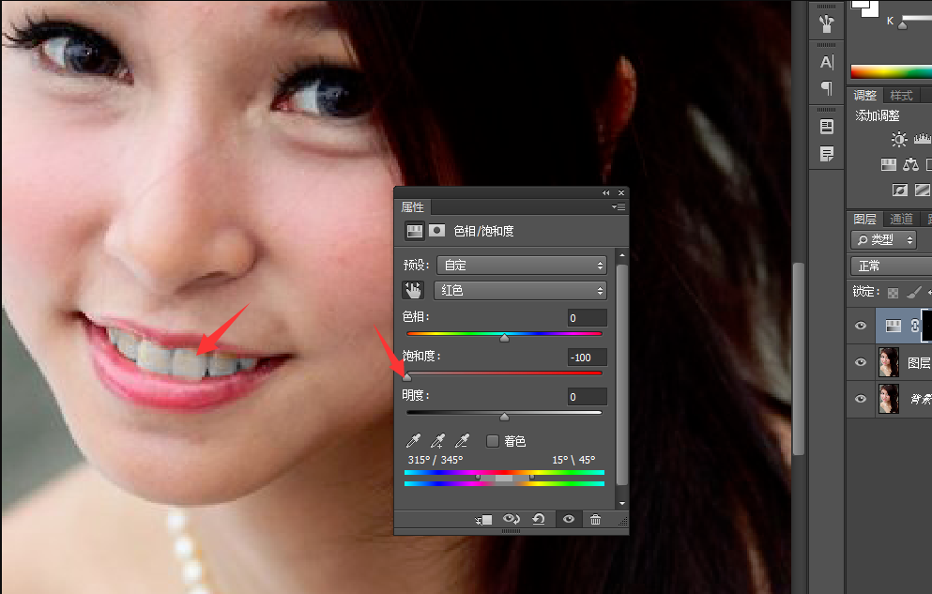
Task: Enable the 着色 colorize checkbox
Action: click(x=492, y=441)
